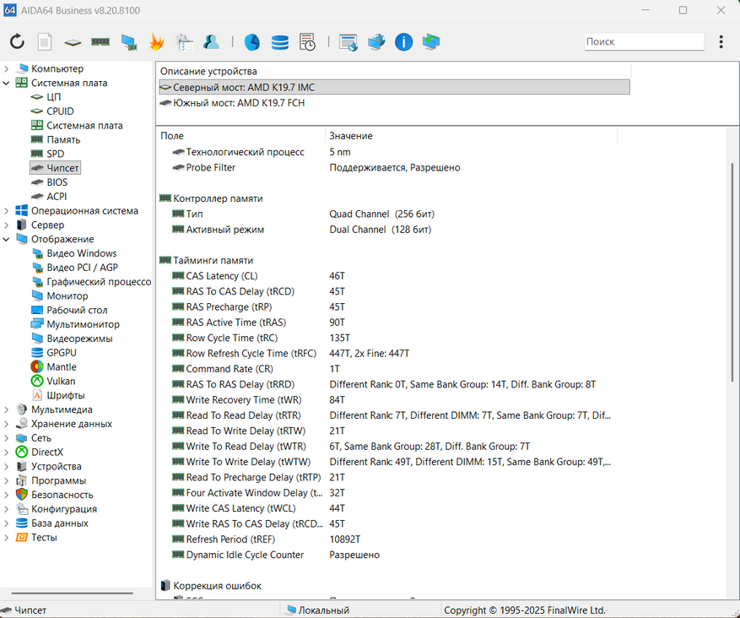Select Северный мост: AMD K19.7 IMC device
This screenshot has width=740, height=618.
394,87
